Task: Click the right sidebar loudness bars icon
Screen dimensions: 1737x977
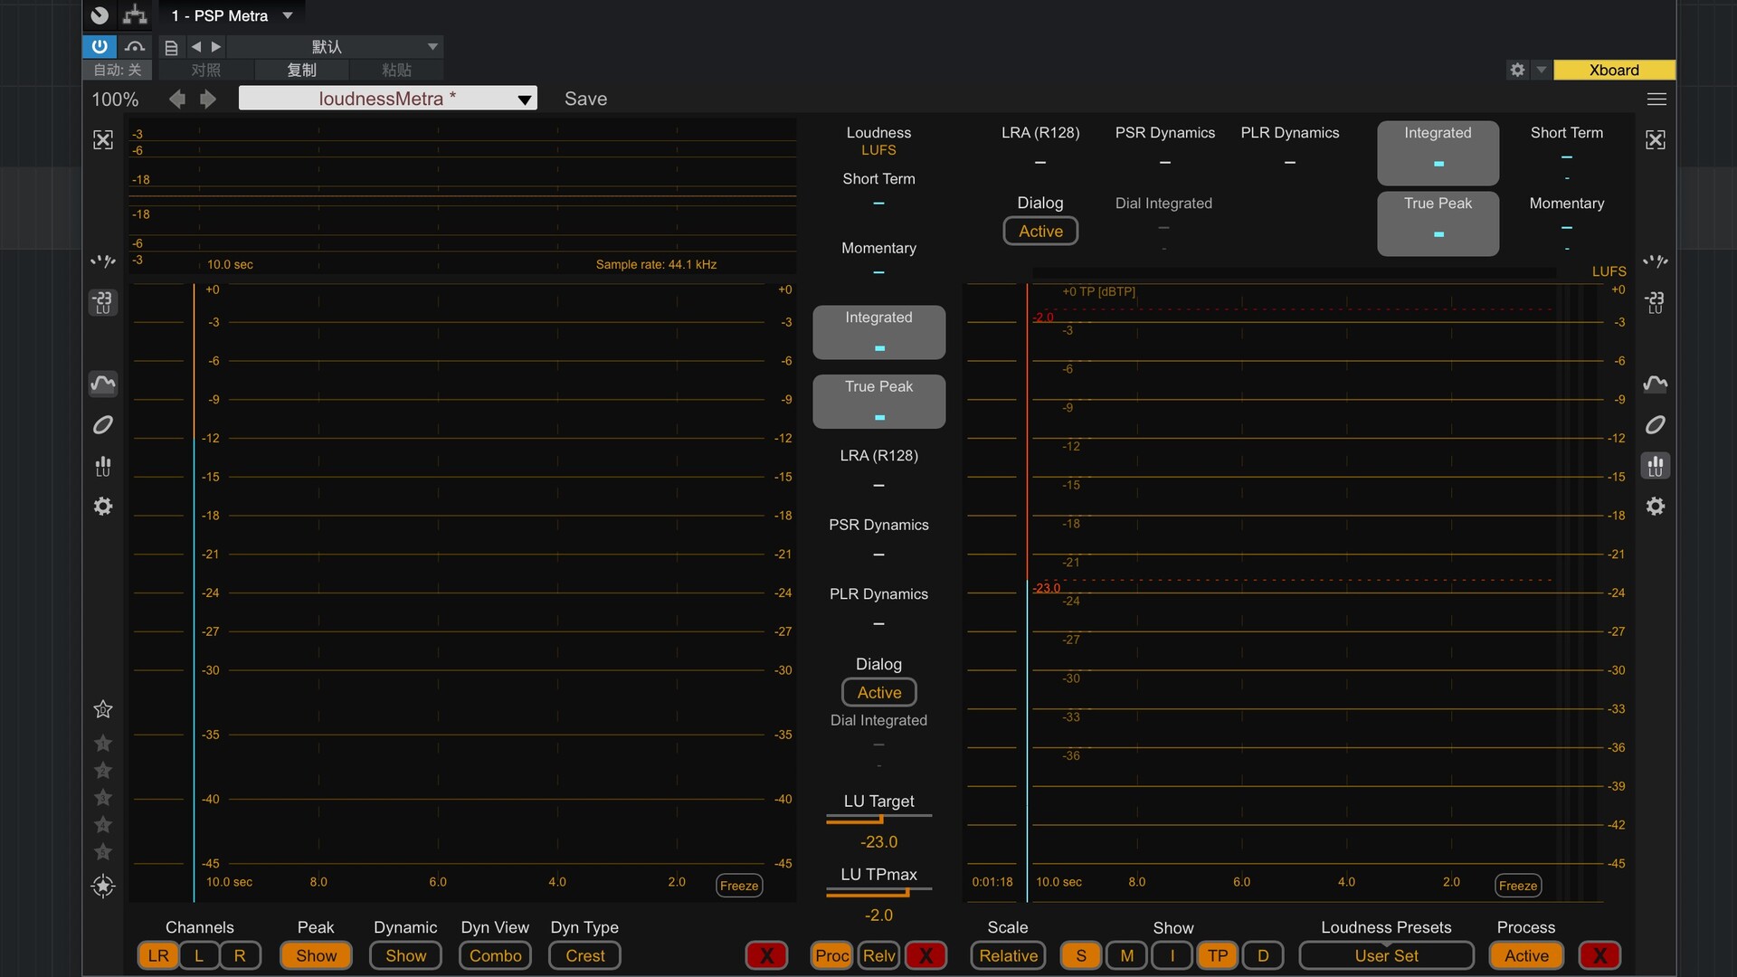Action: (1655, 466)
